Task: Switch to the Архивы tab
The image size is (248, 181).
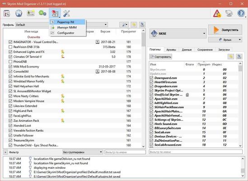Action: pyautogui.click(x=171, y=50)
